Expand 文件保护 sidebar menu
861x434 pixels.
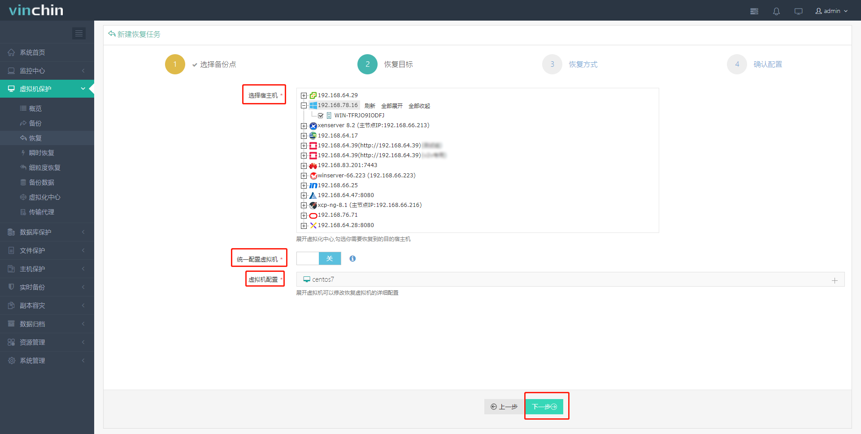(x=47, y=250)
